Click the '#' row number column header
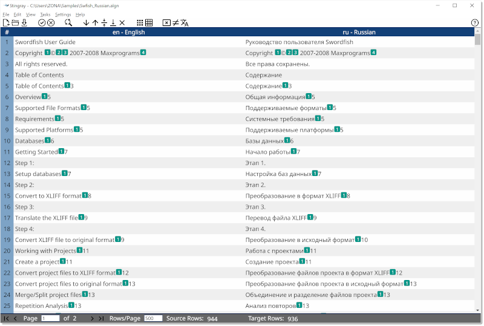Screen dimensions: 484x326 point(7,32)
